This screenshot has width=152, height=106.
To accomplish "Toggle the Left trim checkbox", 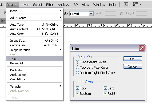I will (x=105, y=88).
